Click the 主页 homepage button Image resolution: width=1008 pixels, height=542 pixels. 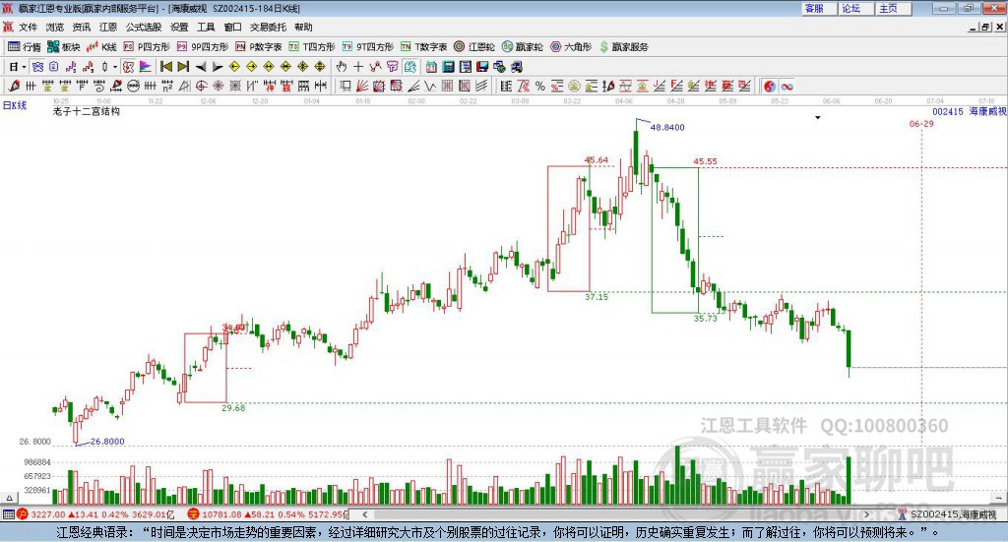[894, 8]
